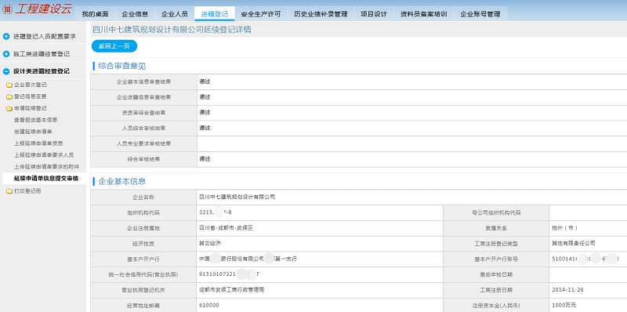Viewport: 627px width, 312px height.
Task: Open 创建延续申请单 in the sidebar
Action: [x=33, y=132]
